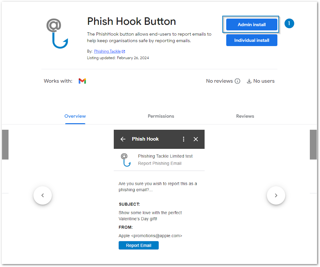320x267 pixels.
Task: Go back using the carousel left arrow
Action: [x=43, y=195]
